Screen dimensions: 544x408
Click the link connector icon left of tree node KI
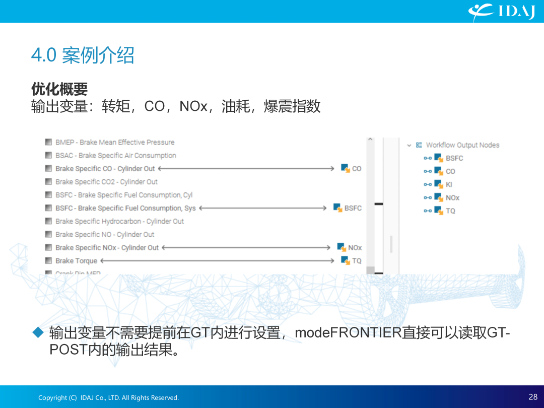[428, 184]
